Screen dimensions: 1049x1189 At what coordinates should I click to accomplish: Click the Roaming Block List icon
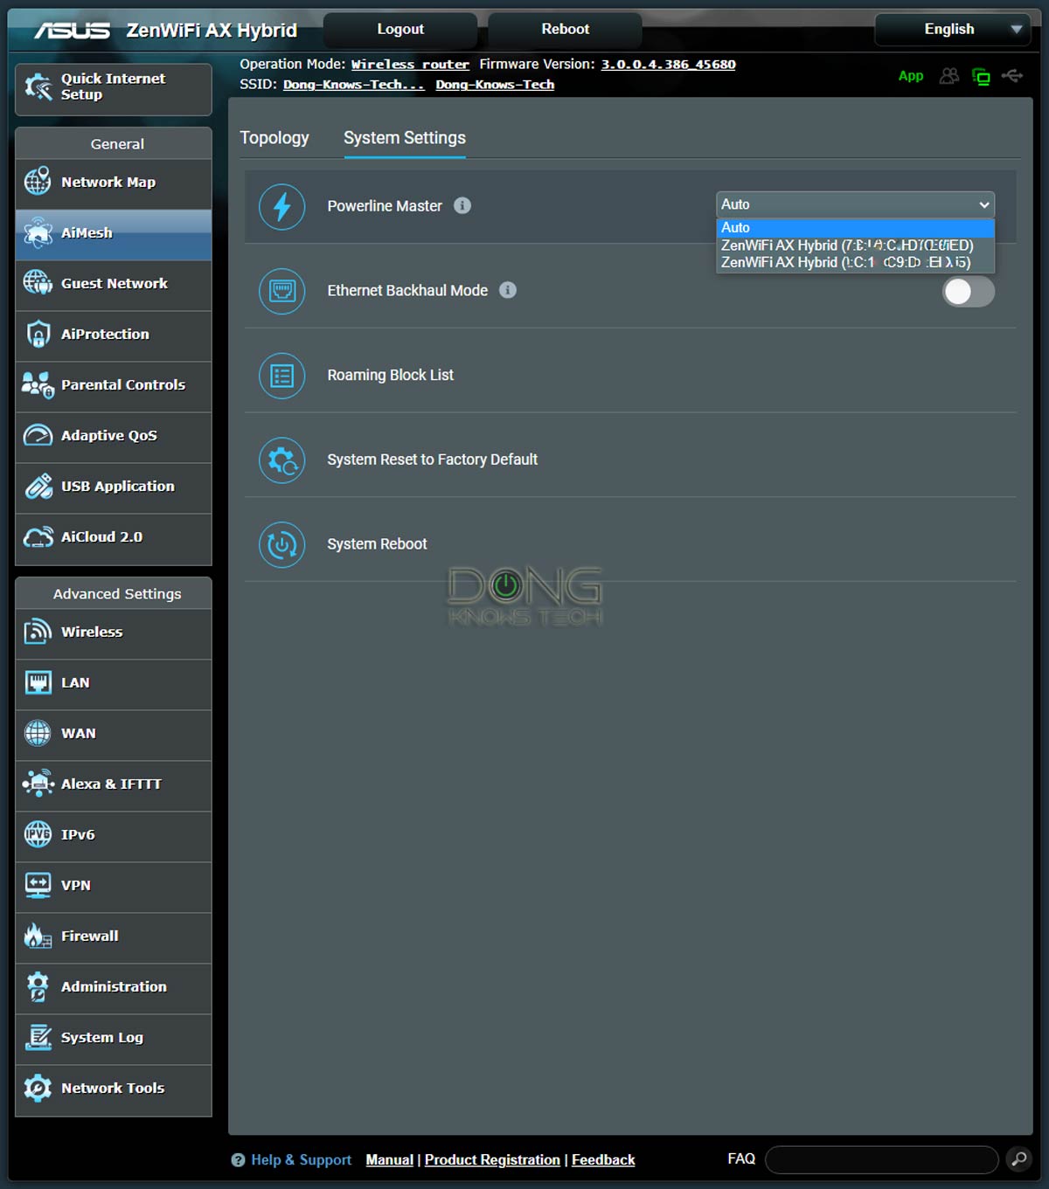coord(282,376)
